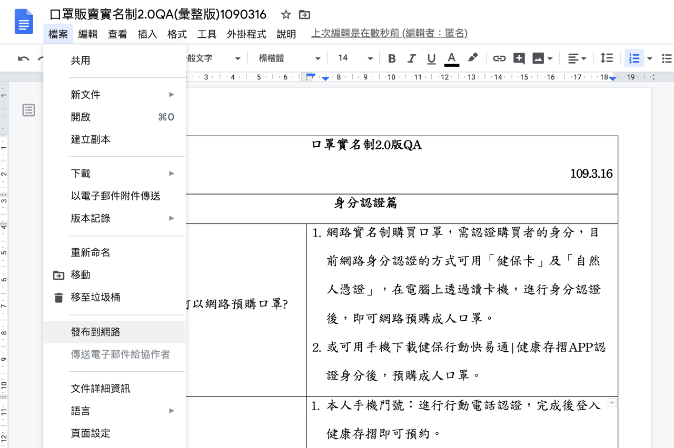This screenshot has height=448, width=674.
Task: Open 頁面設定
Action: [115, 433]
